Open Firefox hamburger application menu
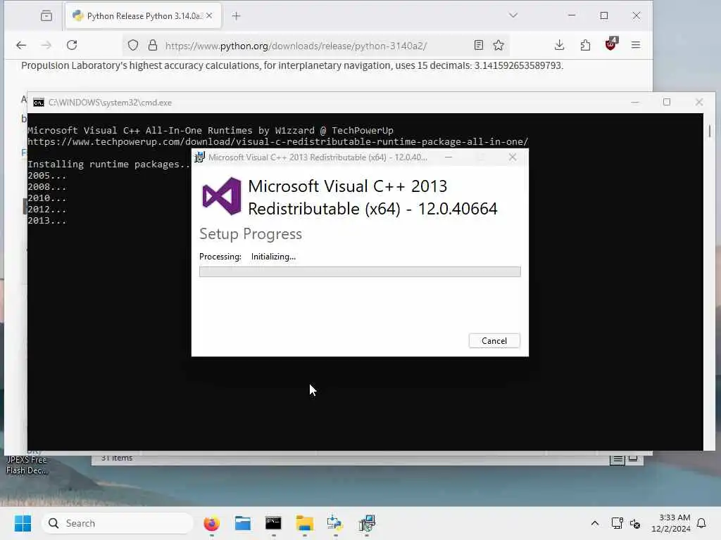 click(x=636, y=45)
